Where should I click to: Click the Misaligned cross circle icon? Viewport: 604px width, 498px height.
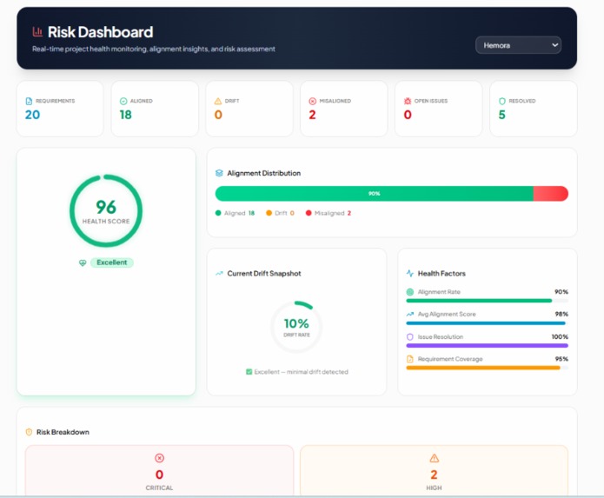312,101
